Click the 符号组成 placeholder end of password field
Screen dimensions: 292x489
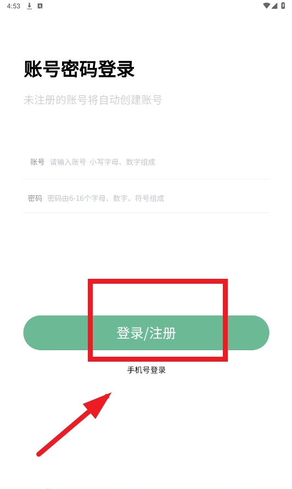(x=149, y=198)
